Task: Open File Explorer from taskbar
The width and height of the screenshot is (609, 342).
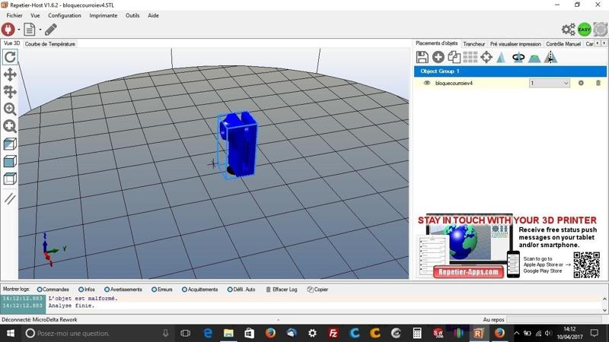Action: (228, 334)
